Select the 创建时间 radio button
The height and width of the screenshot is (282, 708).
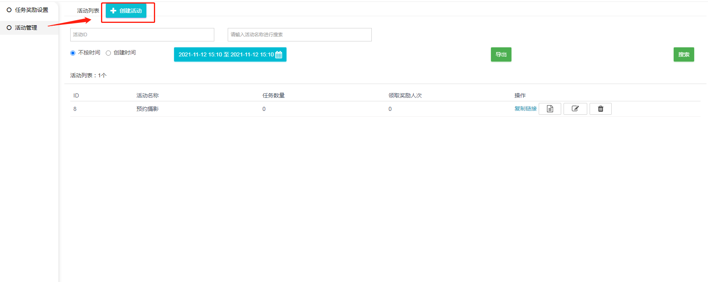[108, 53]
